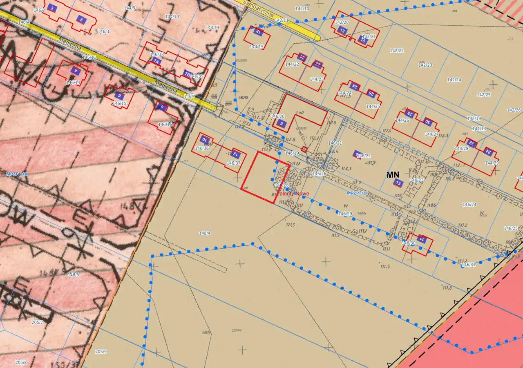Click parcel label 146/23

click(417, 180)
